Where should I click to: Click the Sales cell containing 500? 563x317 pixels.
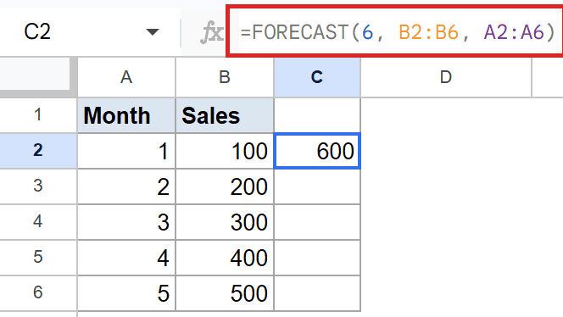[x=225, y=292]
